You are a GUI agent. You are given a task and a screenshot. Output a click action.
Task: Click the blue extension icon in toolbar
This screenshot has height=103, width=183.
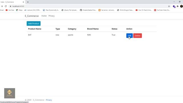pyautogui.click(x=174, y=6)
